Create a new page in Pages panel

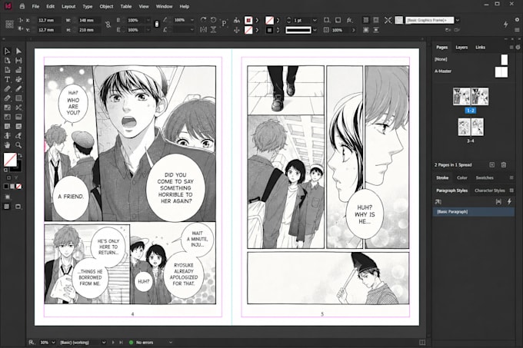coord(492,165)
